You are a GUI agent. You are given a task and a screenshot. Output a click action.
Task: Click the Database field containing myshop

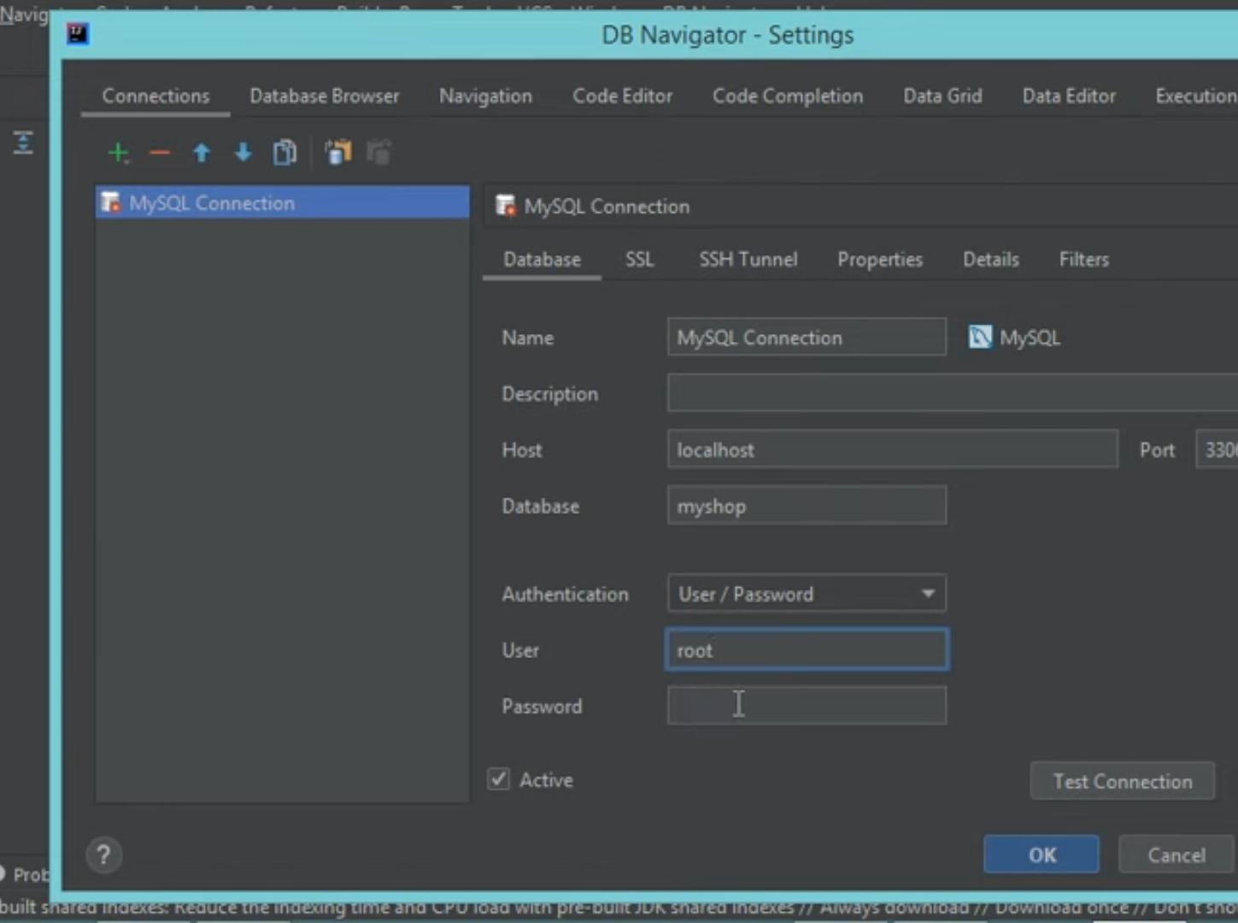pos(807,505)
